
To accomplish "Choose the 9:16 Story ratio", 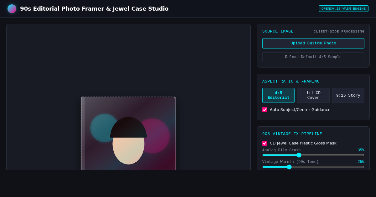I will pos(348,95).
